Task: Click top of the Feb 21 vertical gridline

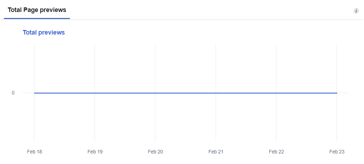Action: 216,45
